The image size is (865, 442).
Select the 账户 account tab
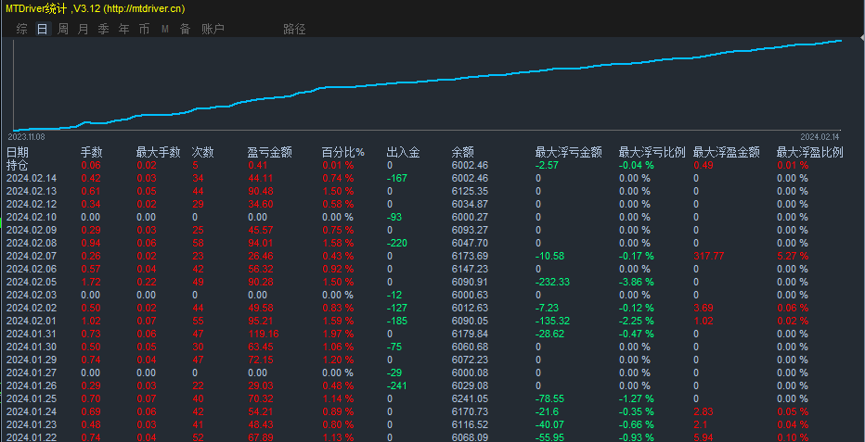213,29
